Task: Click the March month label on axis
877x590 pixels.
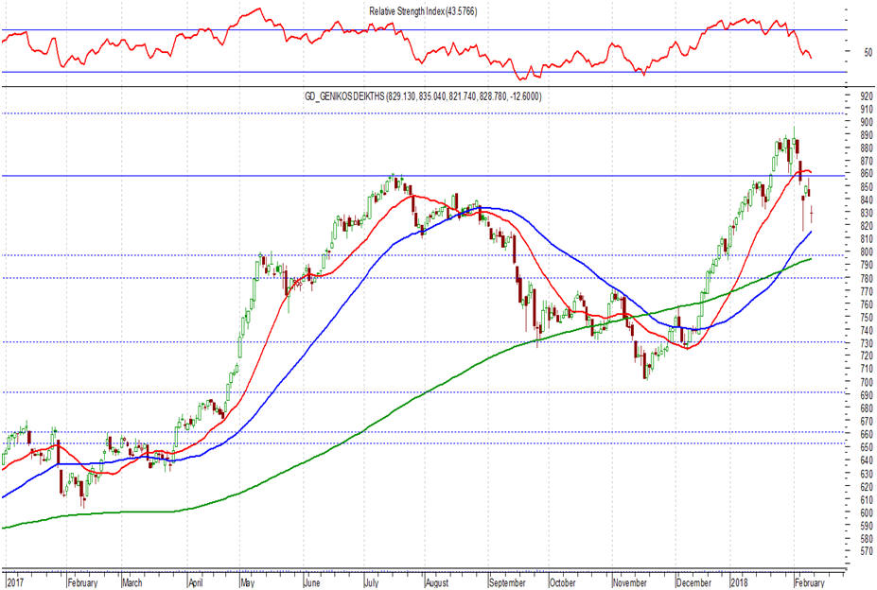Action: 132,582
